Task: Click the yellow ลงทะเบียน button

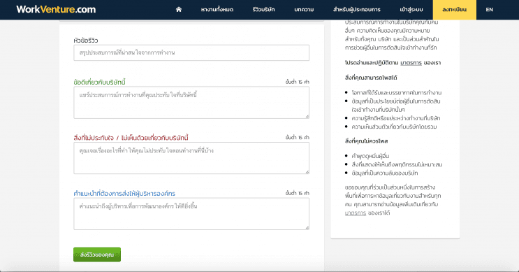Action: tap(455, 10)
